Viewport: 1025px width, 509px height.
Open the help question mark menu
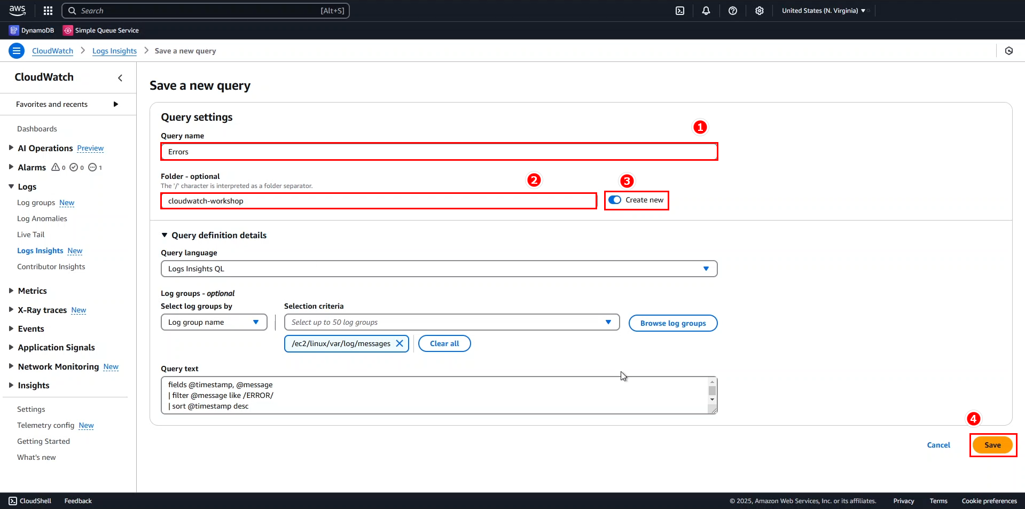click(x=733, y=11)
